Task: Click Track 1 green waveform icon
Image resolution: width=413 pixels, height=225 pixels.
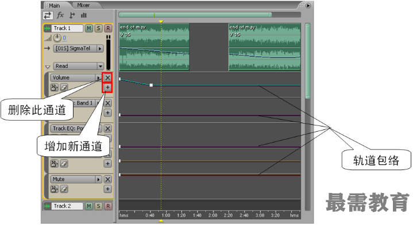Action: coord(47,28)
